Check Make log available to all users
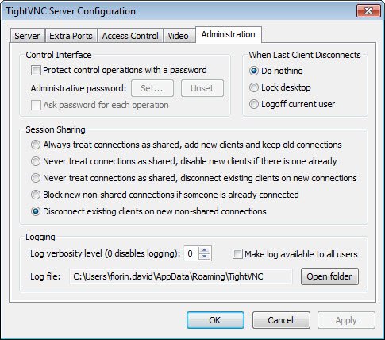The width and height of the screenshot is (385, 340). [237, 254]
